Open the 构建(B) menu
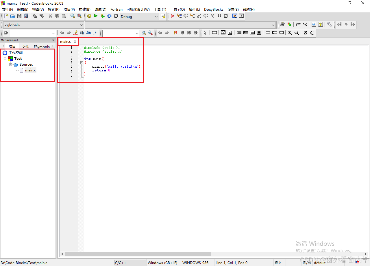 (x=84, y=9)
